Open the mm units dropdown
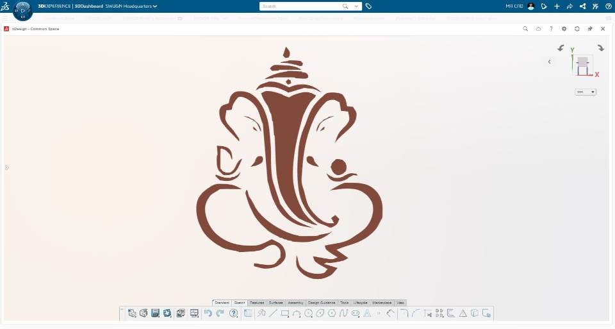 585,92
